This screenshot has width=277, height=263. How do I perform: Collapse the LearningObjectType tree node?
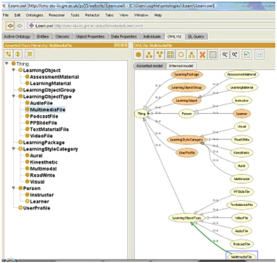[13, 96]
